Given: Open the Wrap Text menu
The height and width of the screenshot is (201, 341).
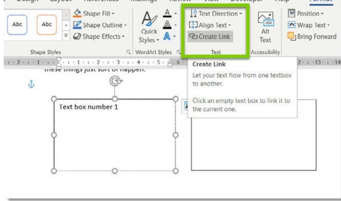Looking at the screenshot, I should pos(309,25).
